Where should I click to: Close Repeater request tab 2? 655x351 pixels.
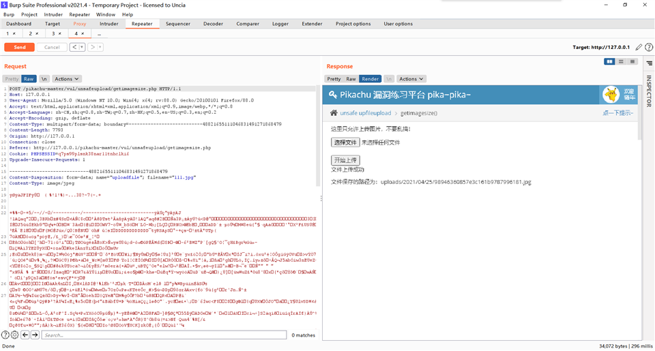(x=37, y=33)
